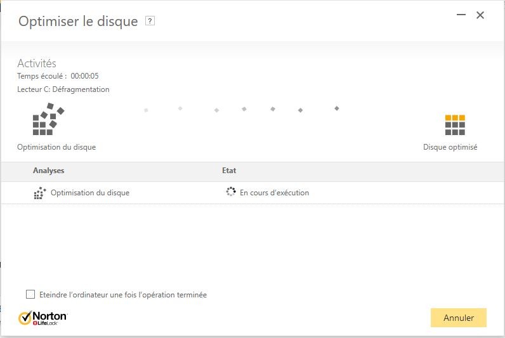Screen dimensions: 505x338
Task: Click the Etat column header
Action: click(229, 171)
